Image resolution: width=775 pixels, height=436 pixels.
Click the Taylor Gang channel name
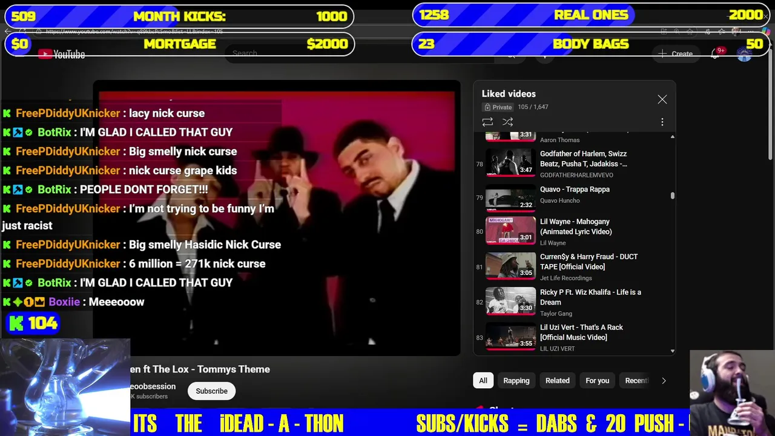(556, 314)
